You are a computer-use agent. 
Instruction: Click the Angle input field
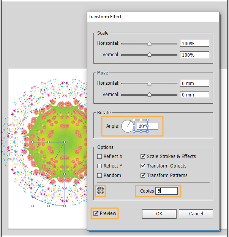pyautogui.click(x=147, y=126)
